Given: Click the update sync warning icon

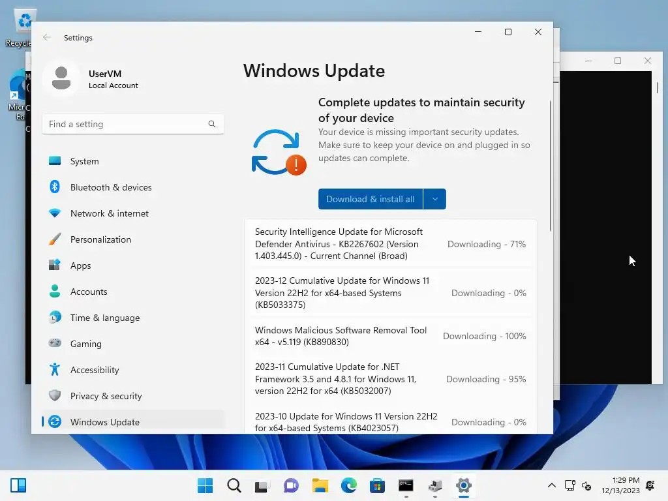Looking at the screenshot, I should (x=279, y=153).
